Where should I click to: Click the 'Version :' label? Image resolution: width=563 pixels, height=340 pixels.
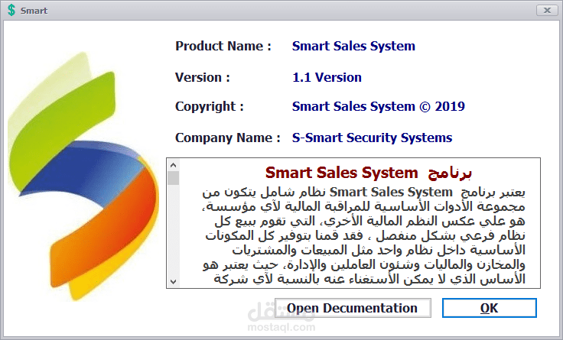[x=203, y=77]
